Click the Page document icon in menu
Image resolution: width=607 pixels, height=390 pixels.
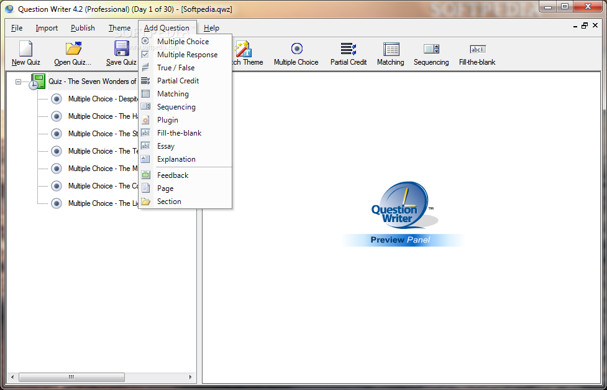pyautogui.click(x=145, y=188)
